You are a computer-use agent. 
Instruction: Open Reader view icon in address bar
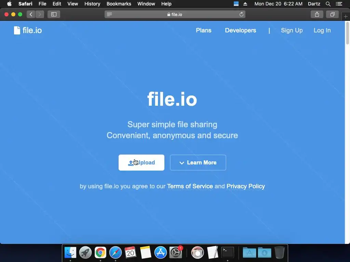[109, 14]
